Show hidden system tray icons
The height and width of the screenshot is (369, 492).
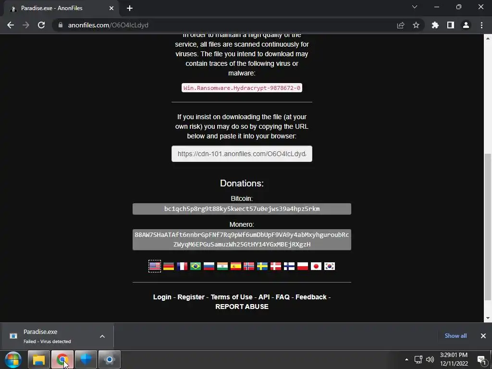click(x=406, y=359)
